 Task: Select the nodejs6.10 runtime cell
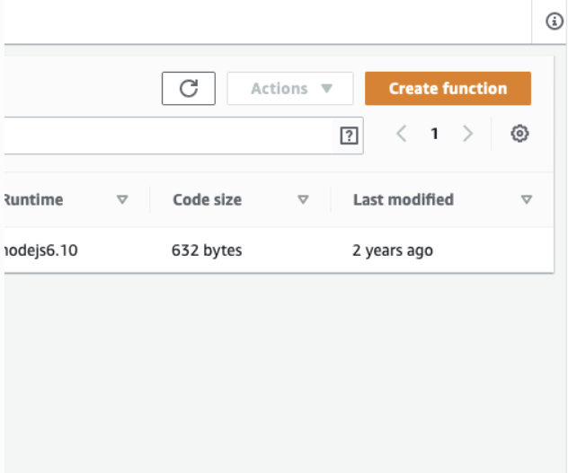(x=40, y=250)
